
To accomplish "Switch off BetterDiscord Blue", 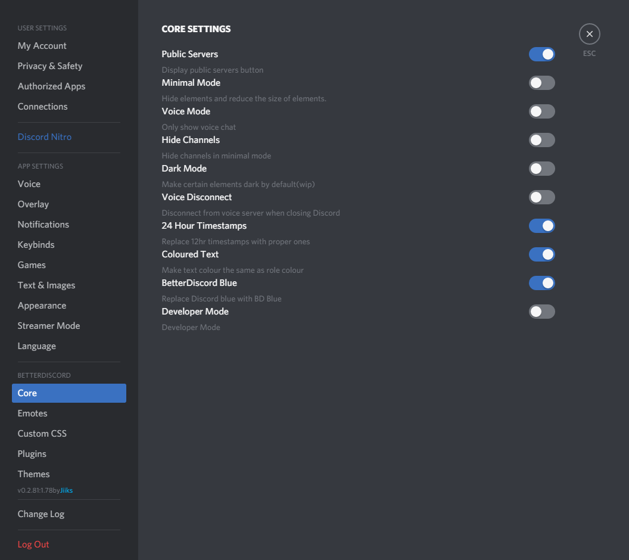I will click(541, 283).
